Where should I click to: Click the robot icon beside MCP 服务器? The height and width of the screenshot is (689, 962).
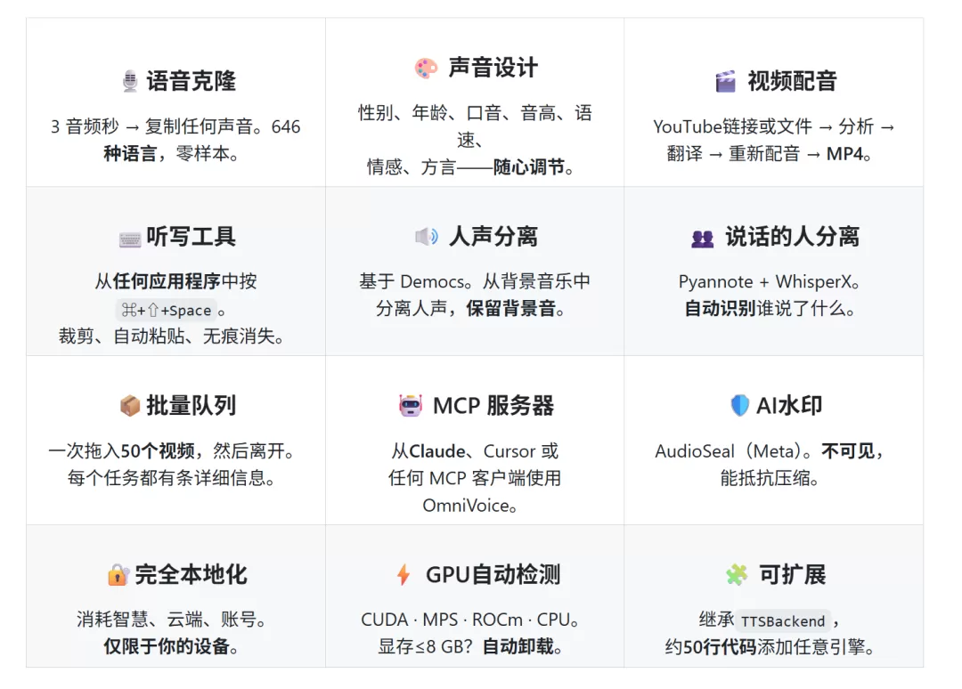tap(410, 405)
